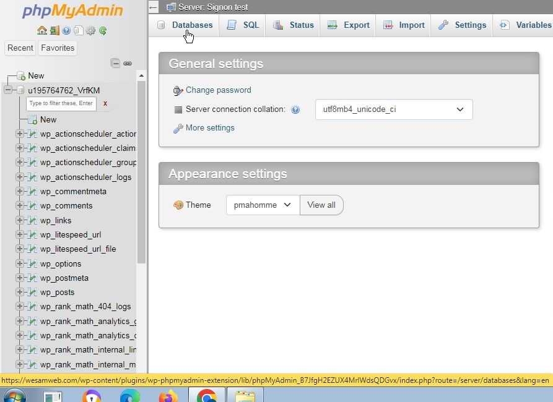This screenshot has height=402, width=553.
Task: Click Server: Signon test breadcrumb
Action: click(x=213, y=7)
